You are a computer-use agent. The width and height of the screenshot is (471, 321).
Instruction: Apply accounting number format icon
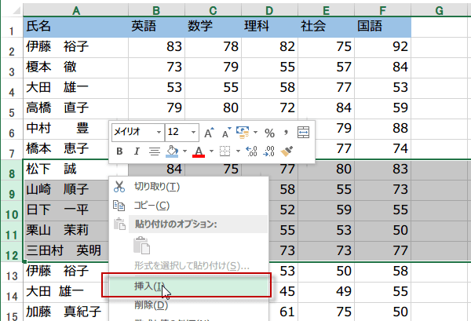[243, 133]
